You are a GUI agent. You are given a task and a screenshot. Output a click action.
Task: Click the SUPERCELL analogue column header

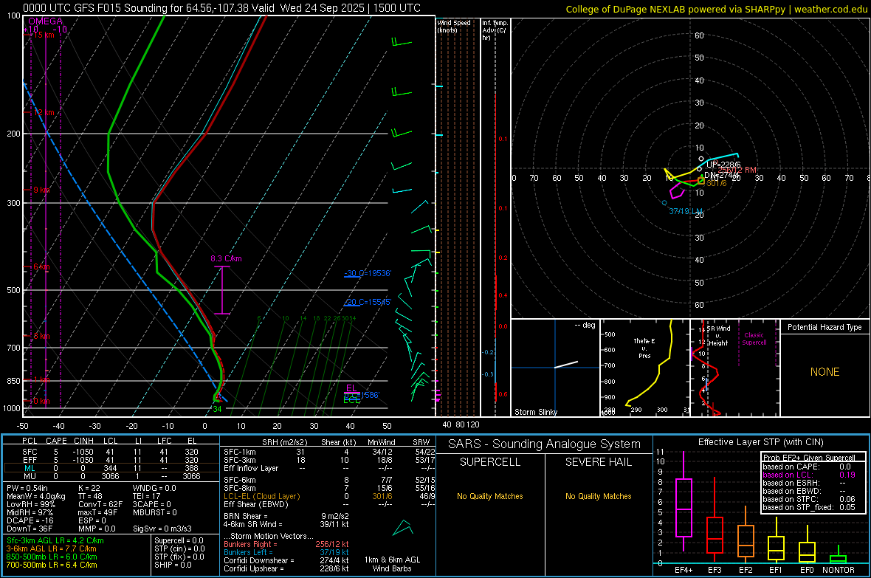490,462
